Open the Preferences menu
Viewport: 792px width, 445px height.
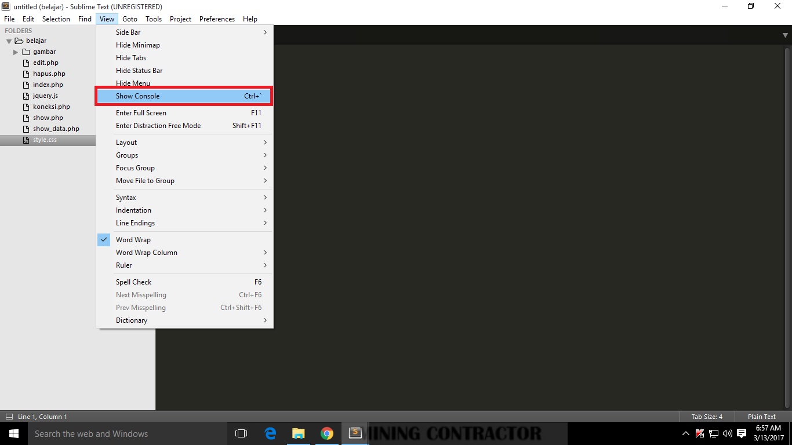pyautogui.click(x=217, y=19)
